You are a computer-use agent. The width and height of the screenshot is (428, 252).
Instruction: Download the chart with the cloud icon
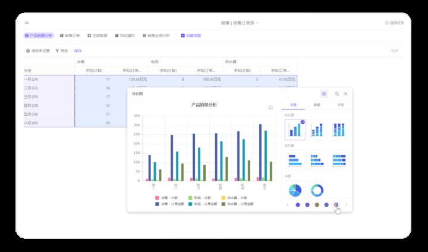(270, 108)
